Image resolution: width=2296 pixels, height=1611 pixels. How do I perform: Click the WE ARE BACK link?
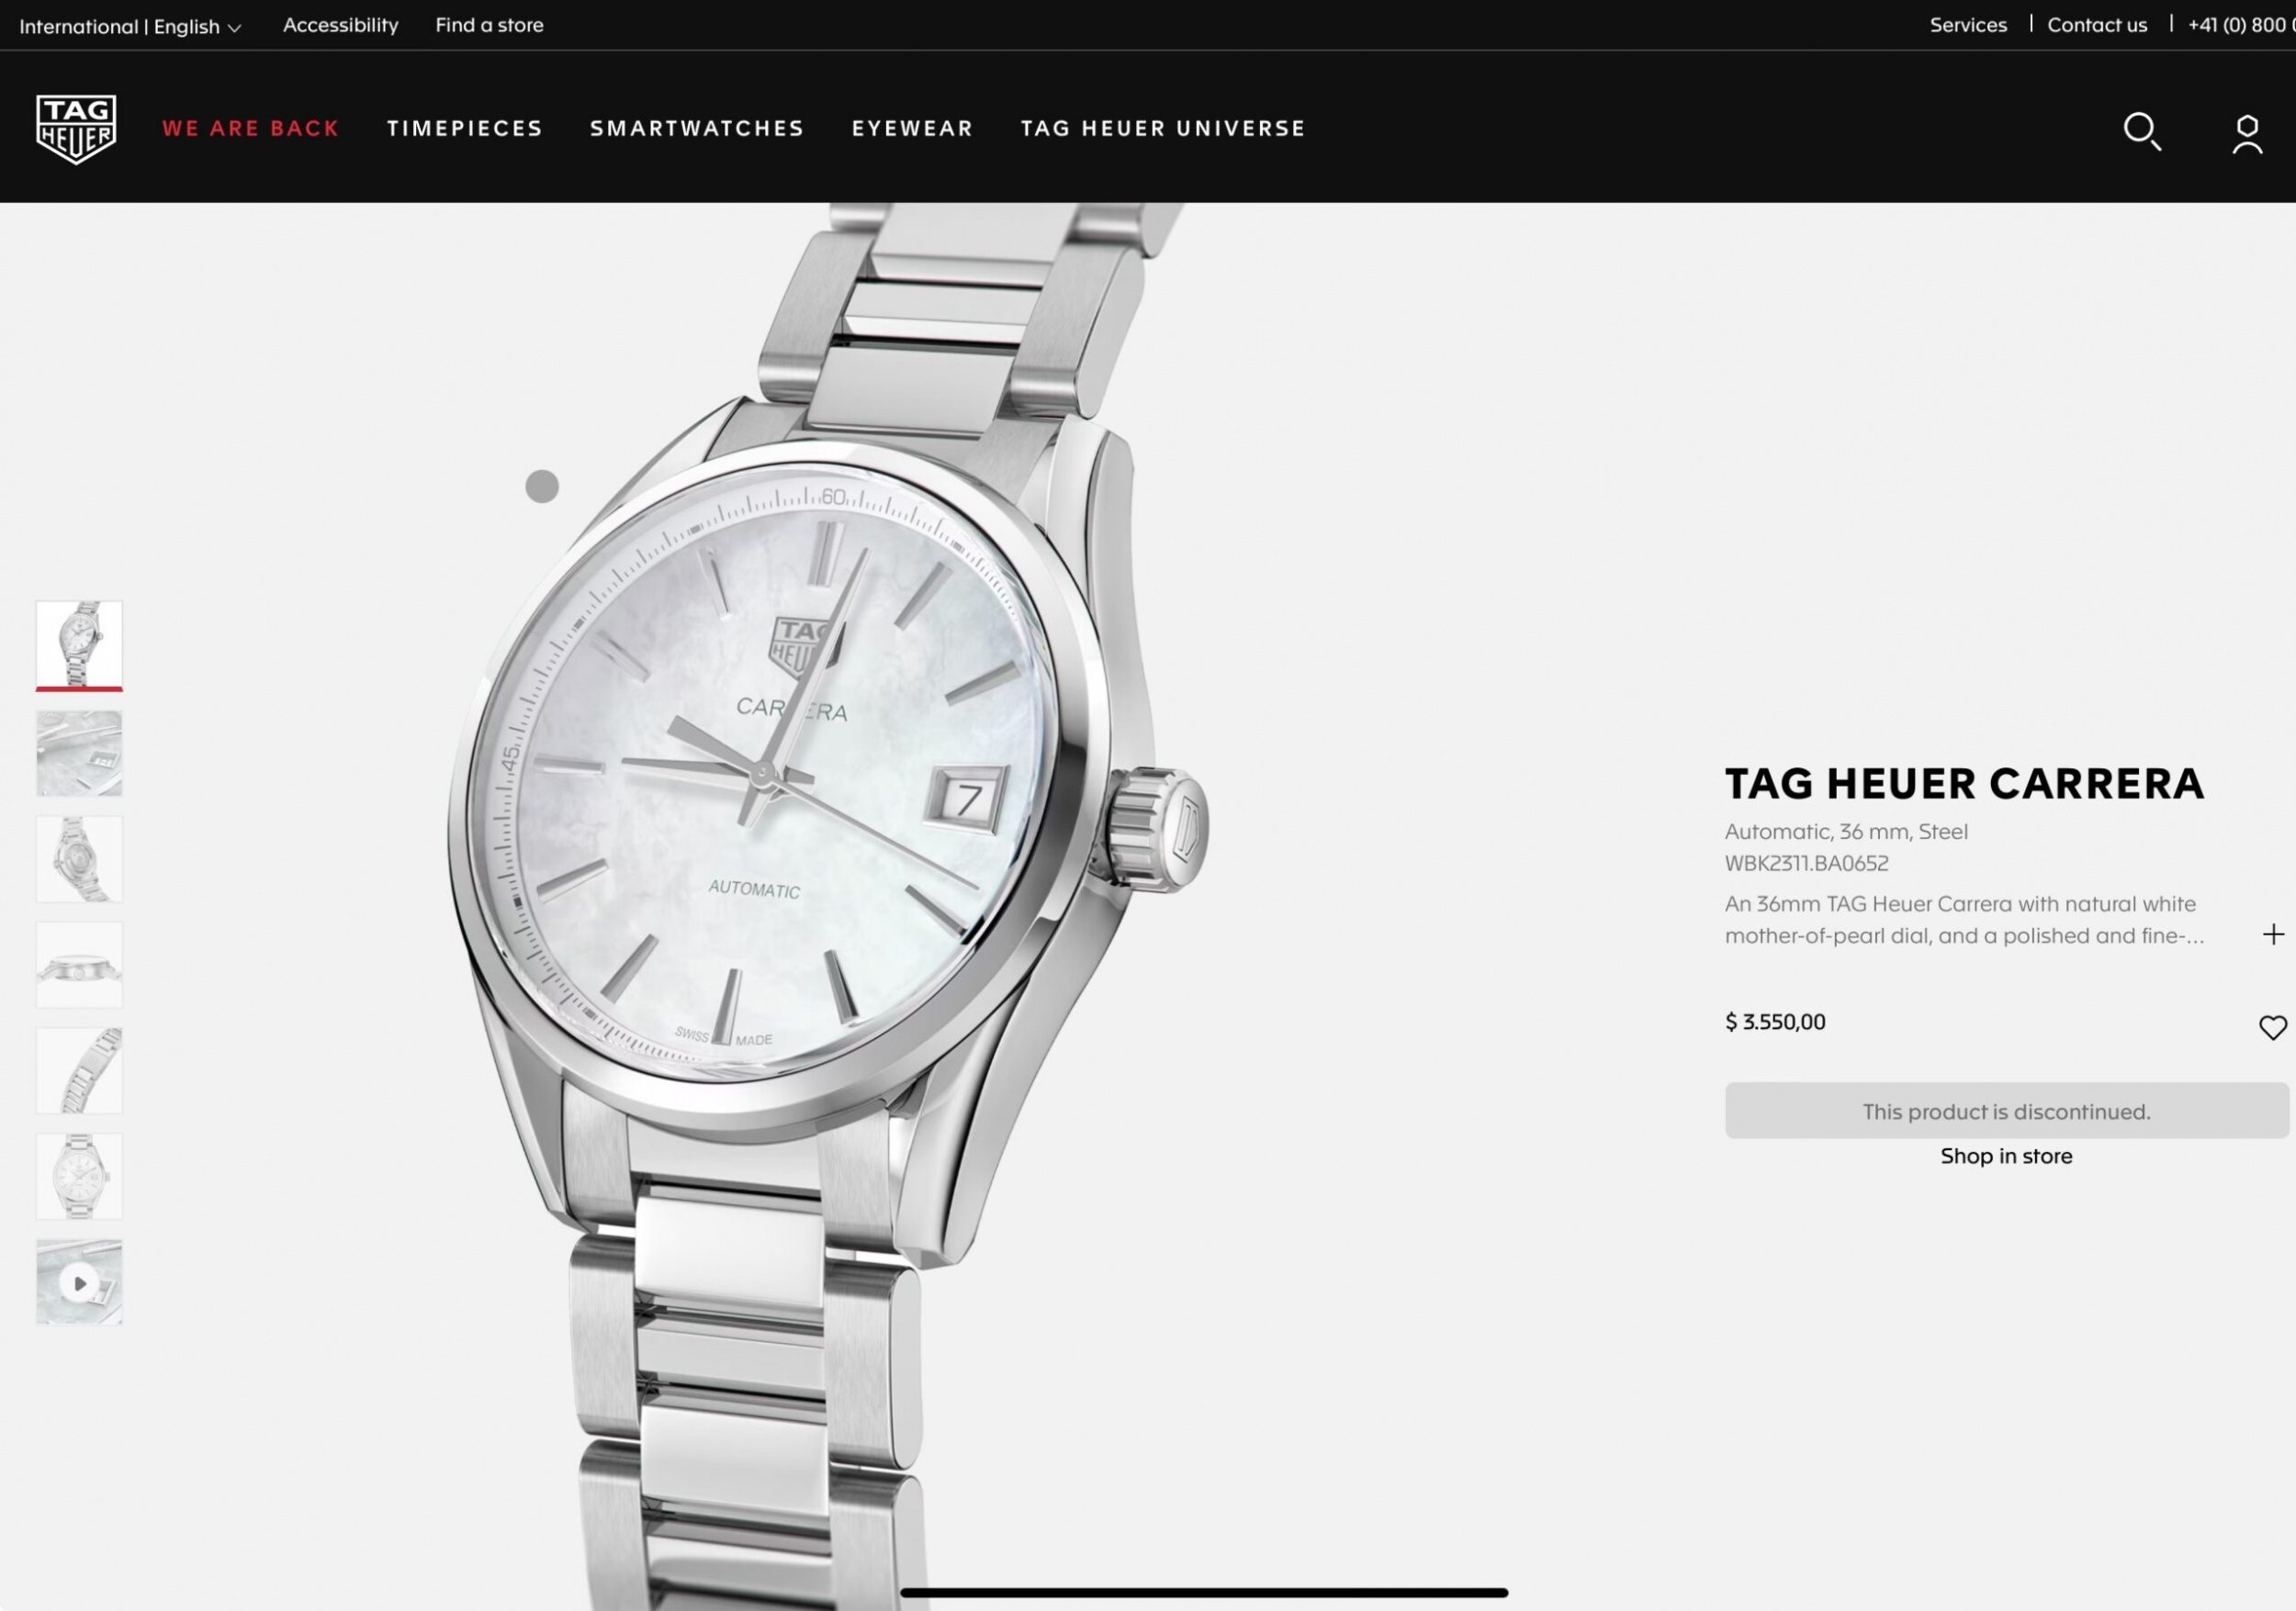251,129
